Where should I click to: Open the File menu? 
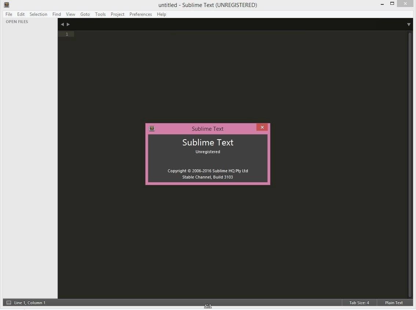9,14
